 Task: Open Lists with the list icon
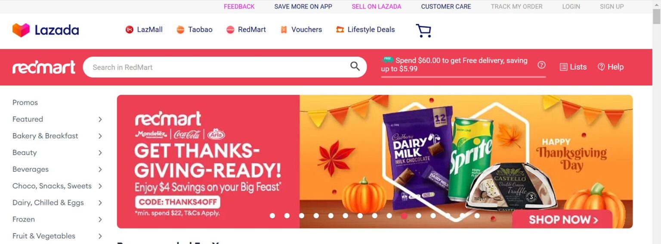click(573, 67)
